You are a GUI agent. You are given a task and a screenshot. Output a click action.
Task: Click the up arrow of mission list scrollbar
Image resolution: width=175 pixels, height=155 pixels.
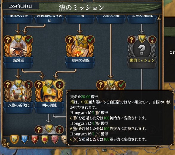tap(159, 18)
